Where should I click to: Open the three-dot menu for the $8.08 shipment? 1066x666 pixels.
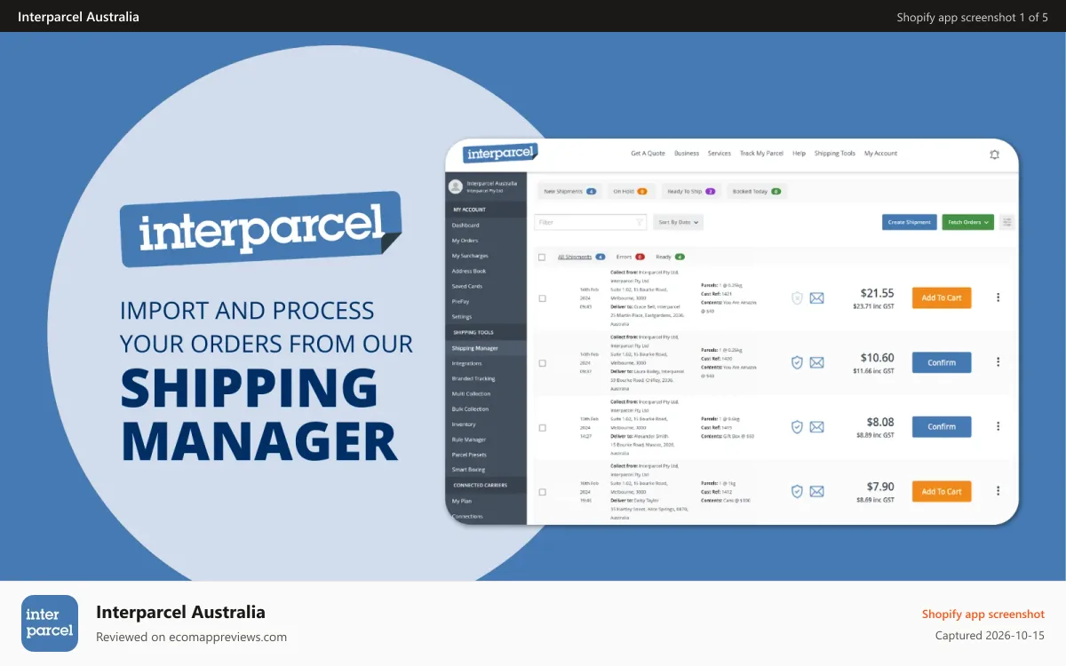(998, 426)
